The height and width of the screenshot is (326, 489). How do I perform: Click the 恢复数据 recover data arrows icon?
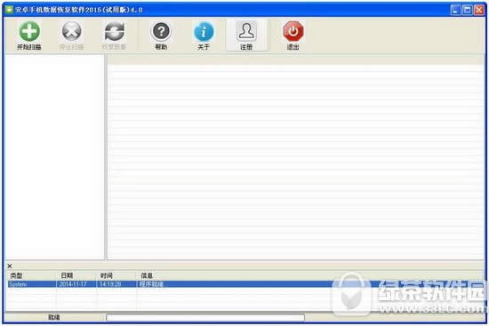pos(114,31)
